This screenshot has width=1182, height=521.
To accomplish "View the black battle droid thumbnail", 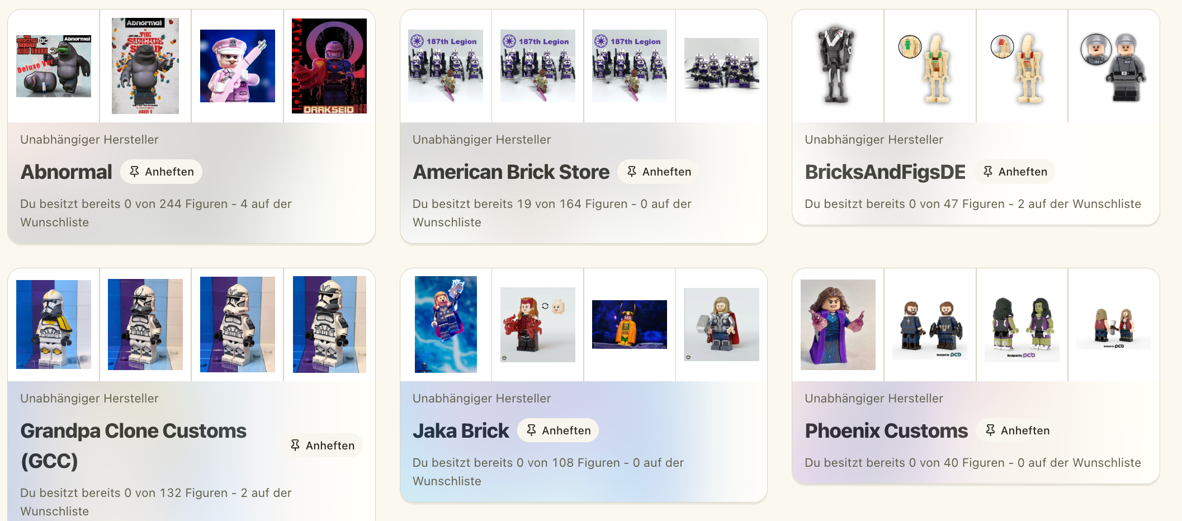I will [838, 66].
